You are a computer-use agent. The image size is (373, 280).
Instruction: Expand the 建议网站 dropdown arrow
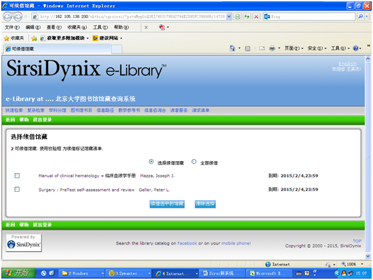click(x=121, y=38)
